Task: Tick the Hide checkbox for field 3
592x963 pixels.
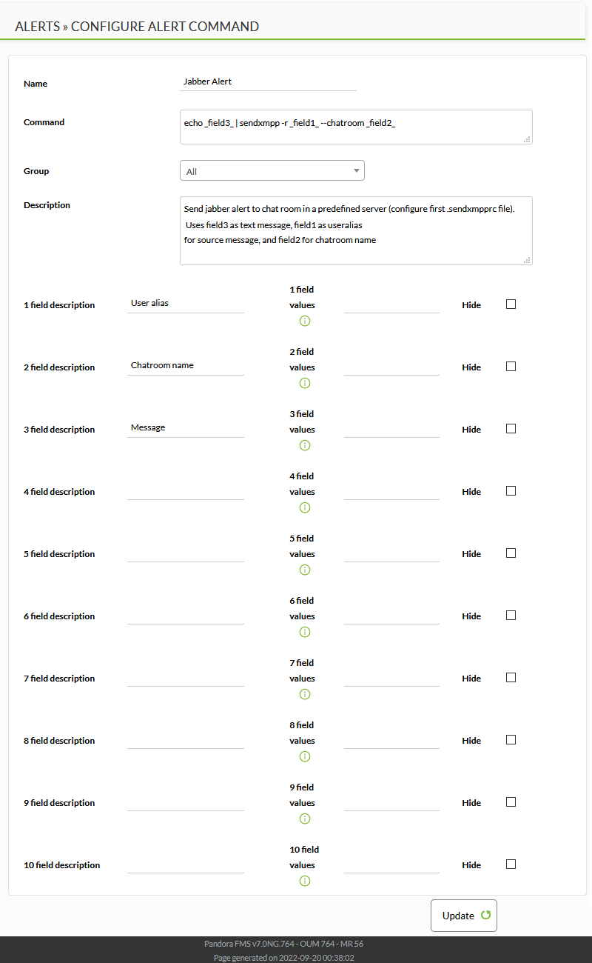Action: click(x=511, y=428)
